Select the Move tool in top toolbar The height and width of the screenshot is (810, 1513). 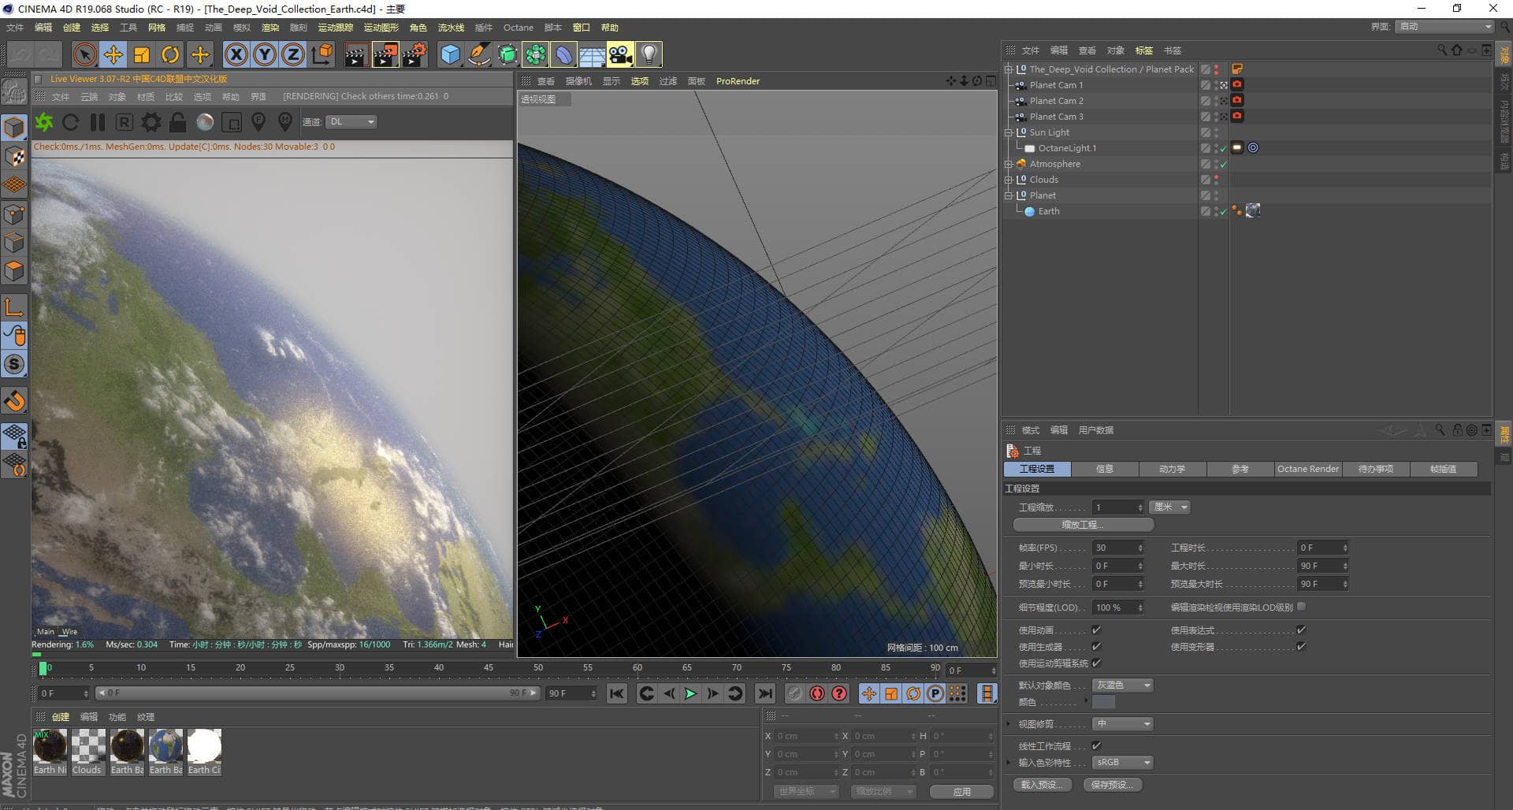[x=113, y=54]
